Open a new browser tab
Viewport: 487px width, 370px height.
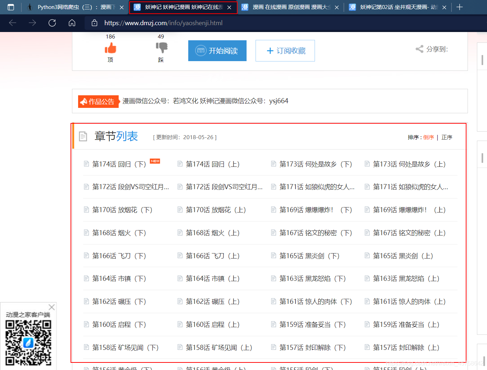click(x=460, y=7)
